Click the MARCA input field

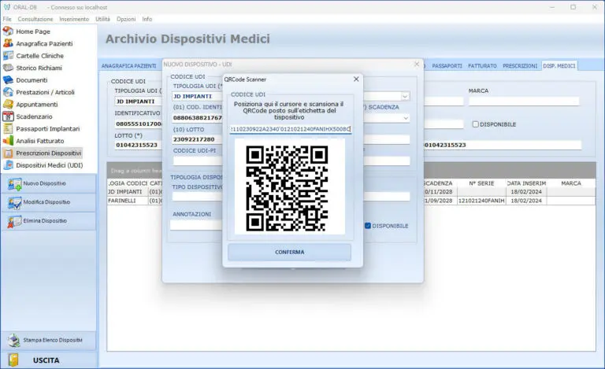click(x=524, y=101)
